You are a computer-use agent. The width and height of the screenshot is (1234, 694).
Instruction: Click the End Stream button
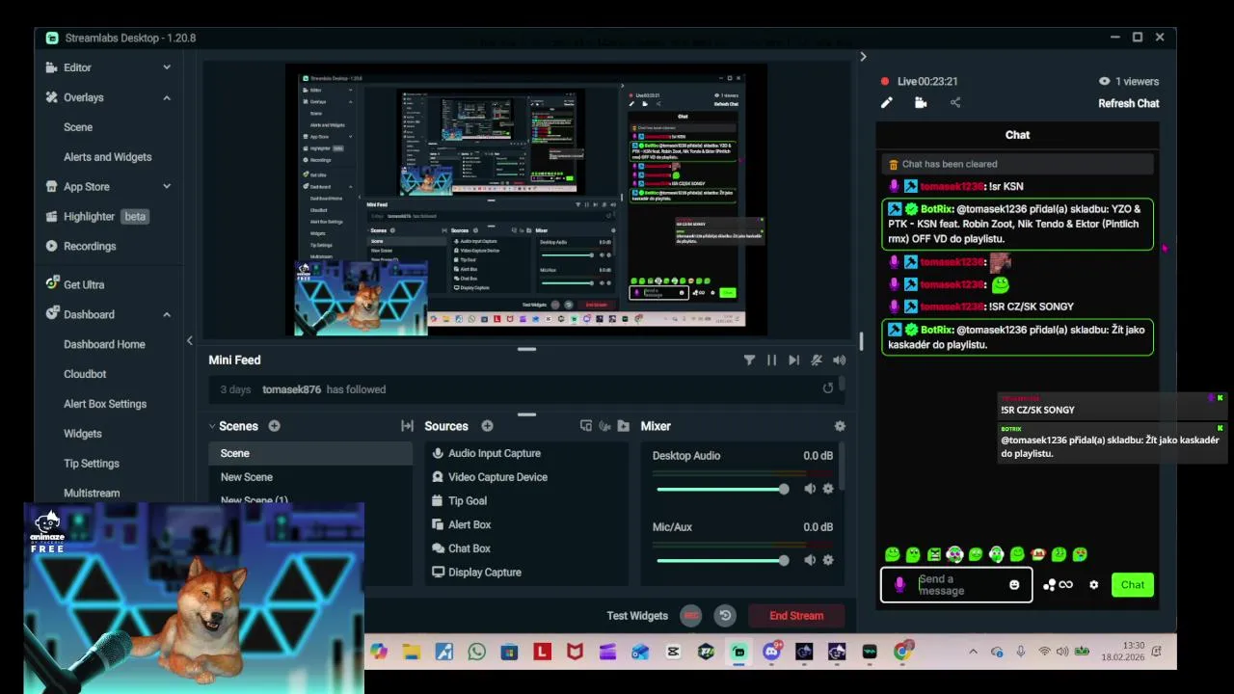click(796, 615)
